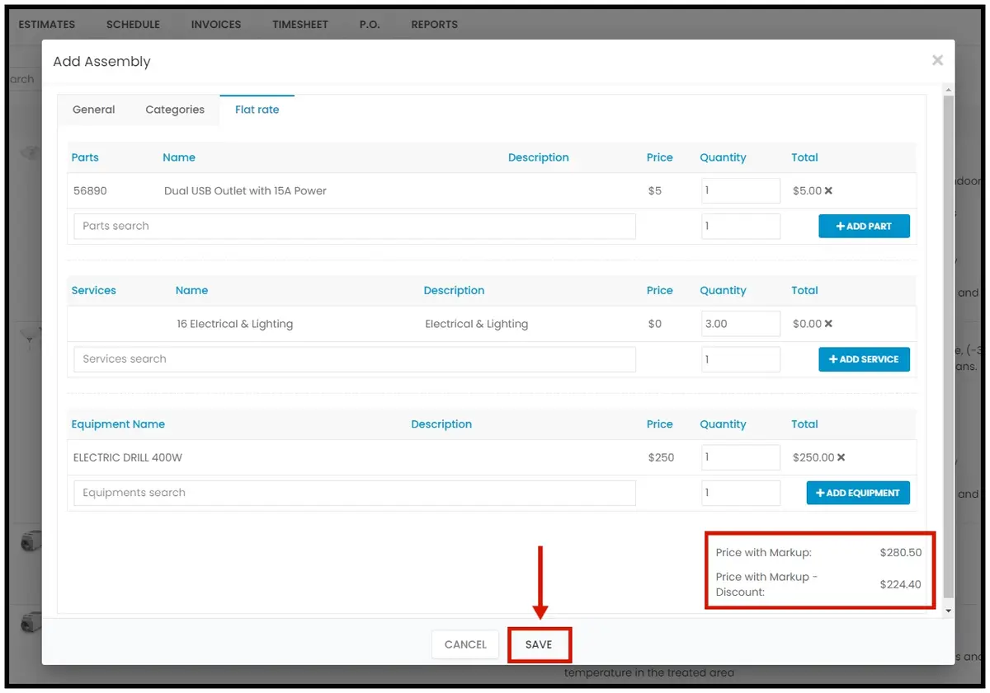Open REPORTS in the top navigation
The image size is (990, 693).
pyautogui.click(x=435, y=25)
